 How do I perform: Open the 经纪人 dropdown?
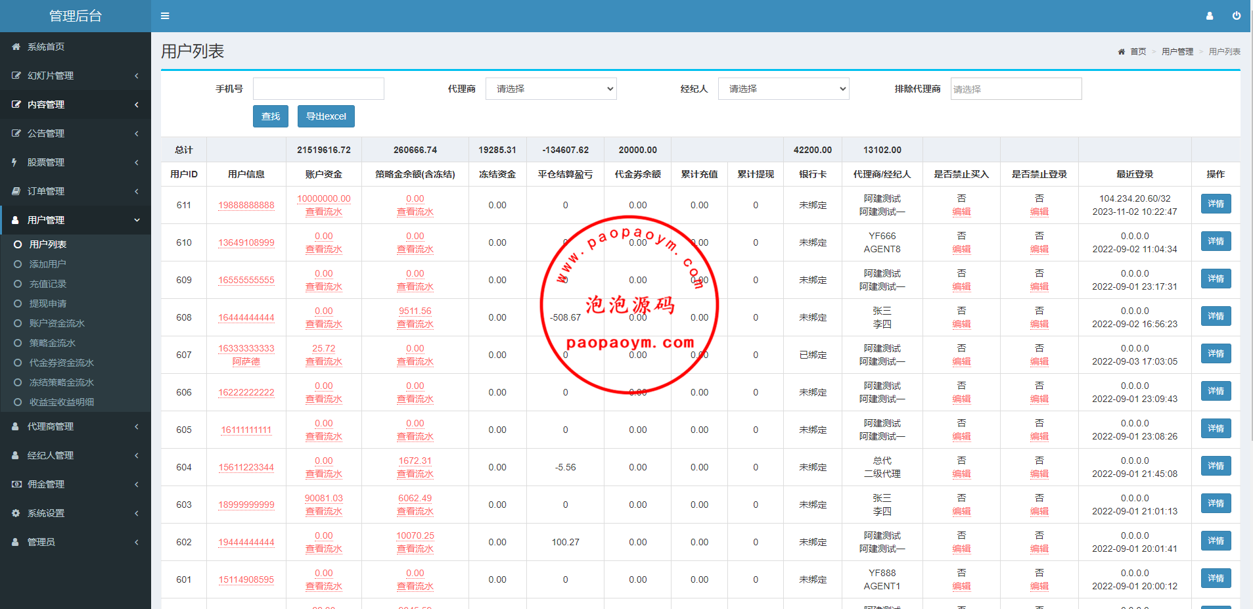(784, 89)
